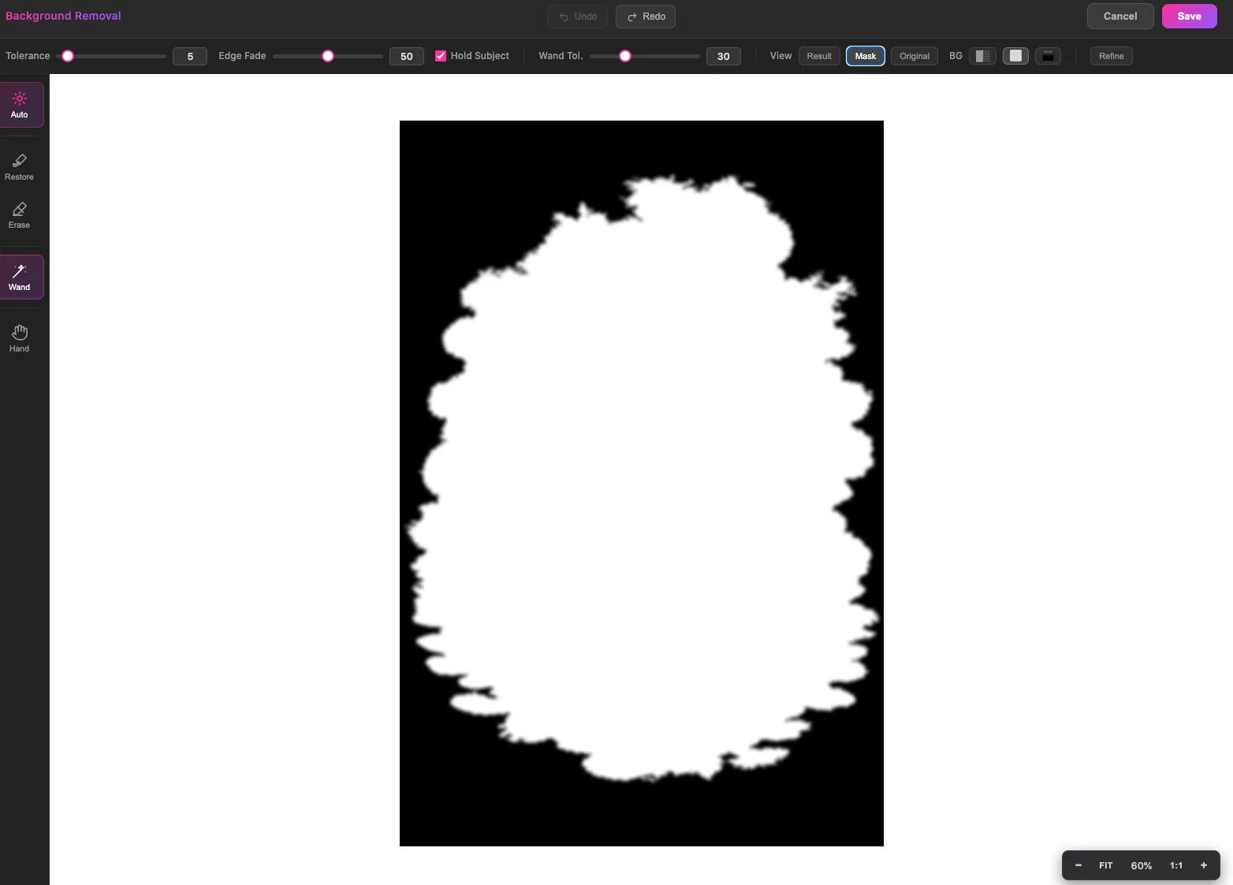Click the Background Removal title
This screenshot has height=885, width=1233.
pos(63,16)
